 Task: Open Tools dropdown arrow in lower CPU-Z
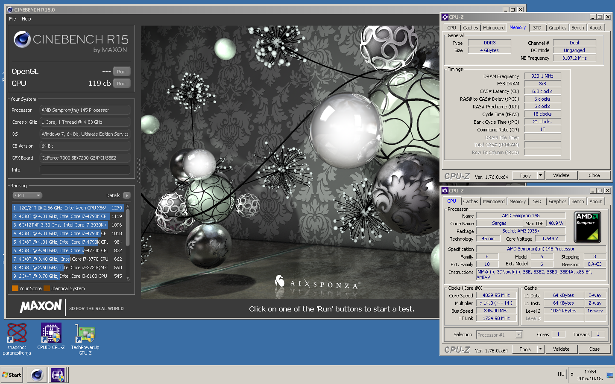540,349
